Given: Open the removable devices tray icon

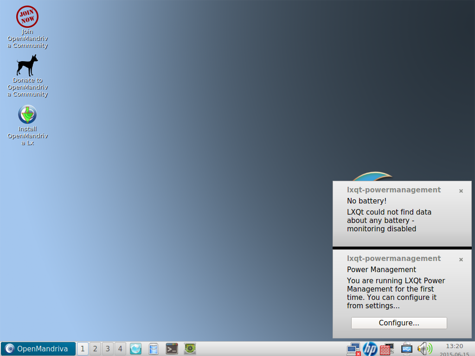Looking at the screenshot, I should tap(406, 349).
